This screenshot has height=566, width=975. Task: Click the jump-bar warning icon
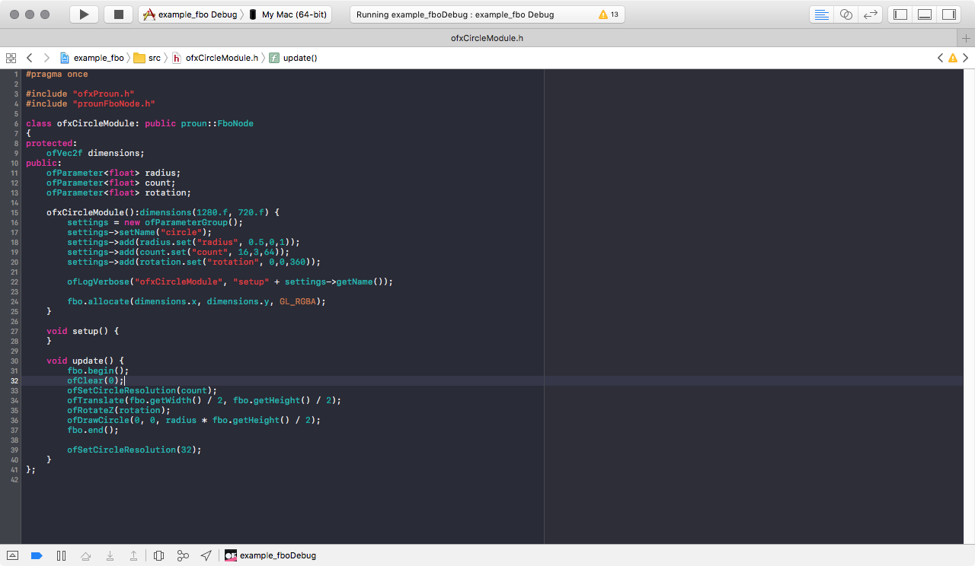click(x=953, y=58)
